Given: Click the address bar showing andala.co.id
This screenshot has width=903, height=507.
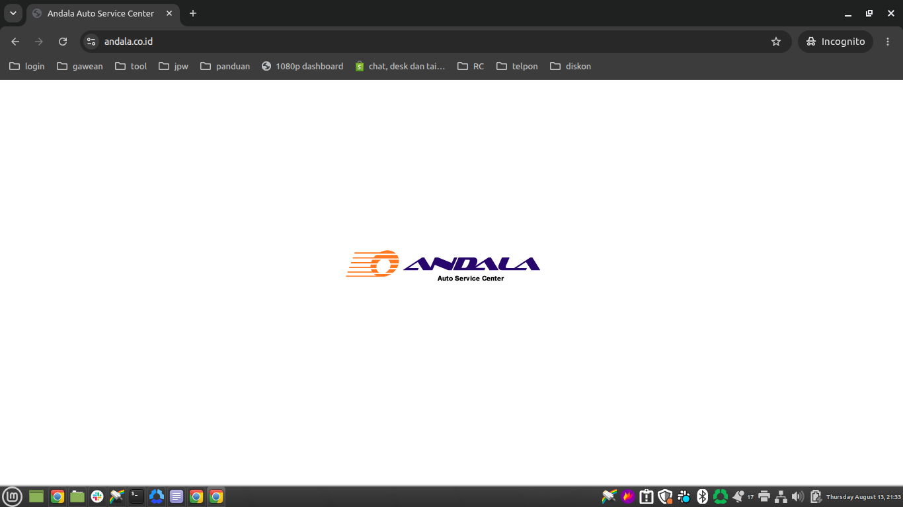Looking at the screenshot, I should pos(436,42).
